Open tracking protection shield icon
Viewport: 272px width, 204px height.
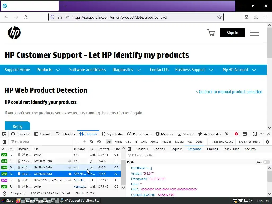53,17
